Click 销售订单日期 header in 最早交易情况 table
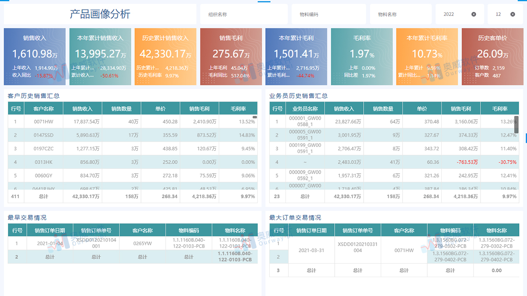The width and height of the screenshot is (527, 296). point(50,230)
